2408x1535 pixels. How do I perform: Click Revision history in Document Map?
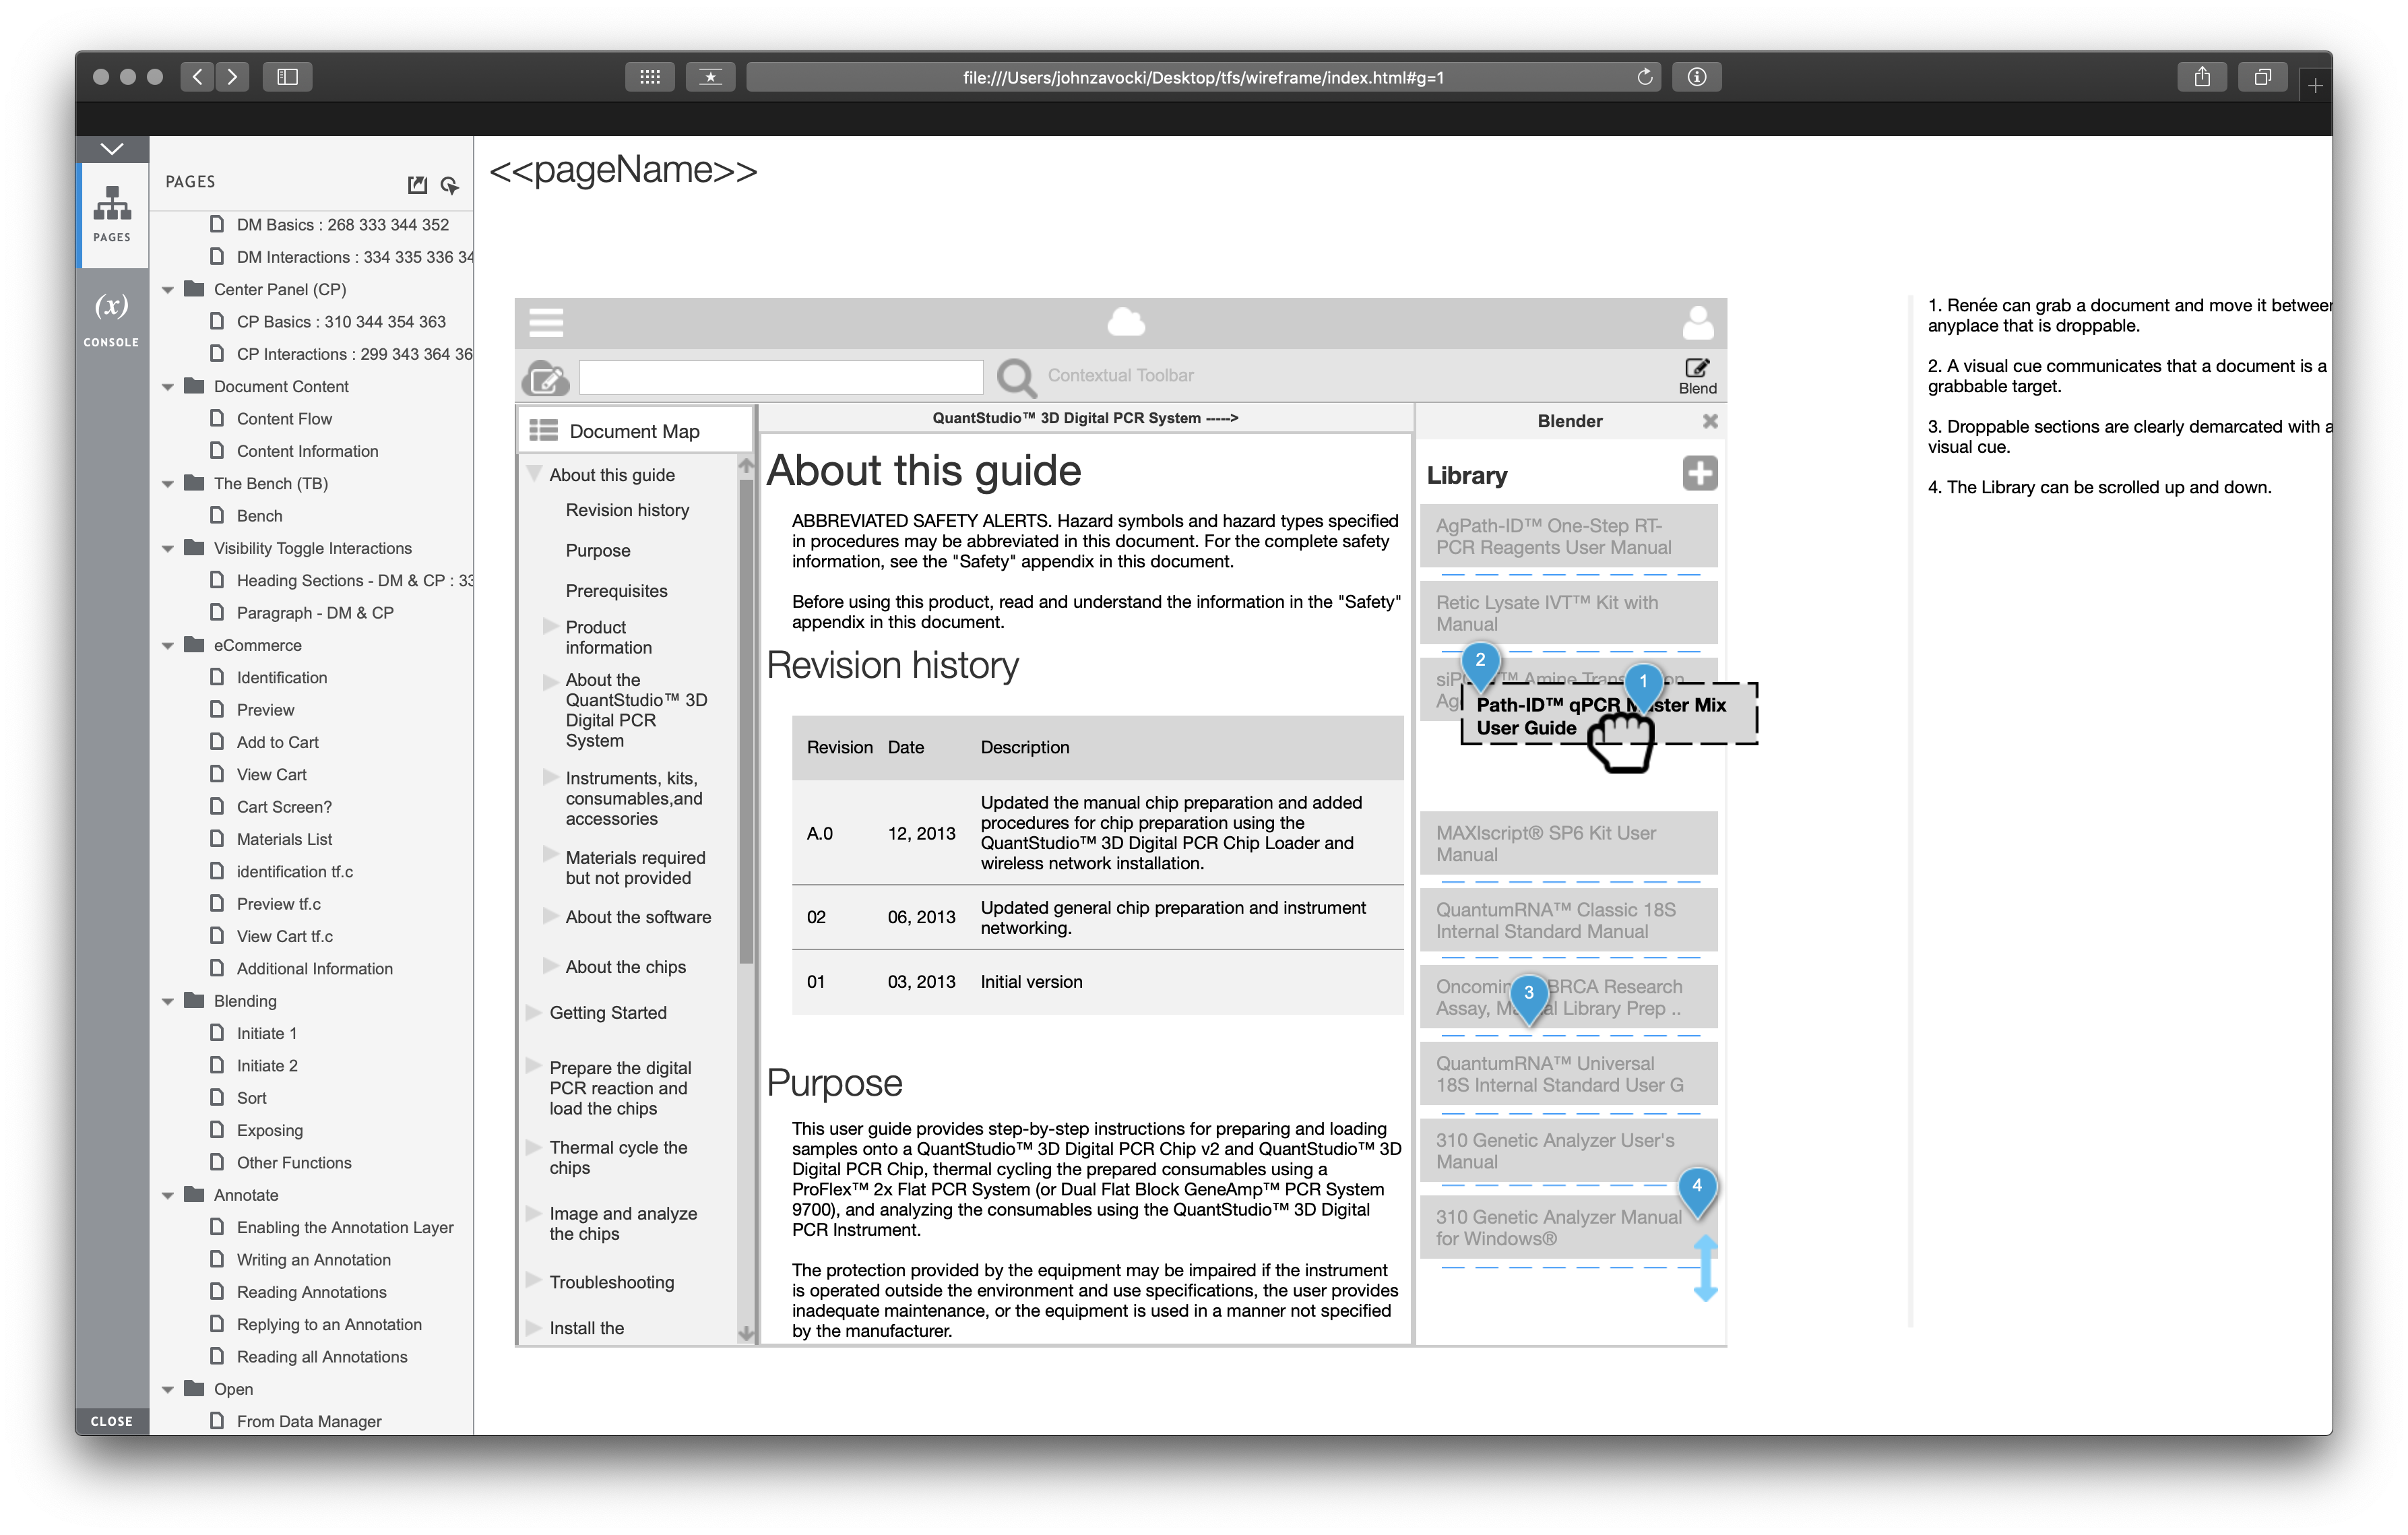(x=627, y=510)
